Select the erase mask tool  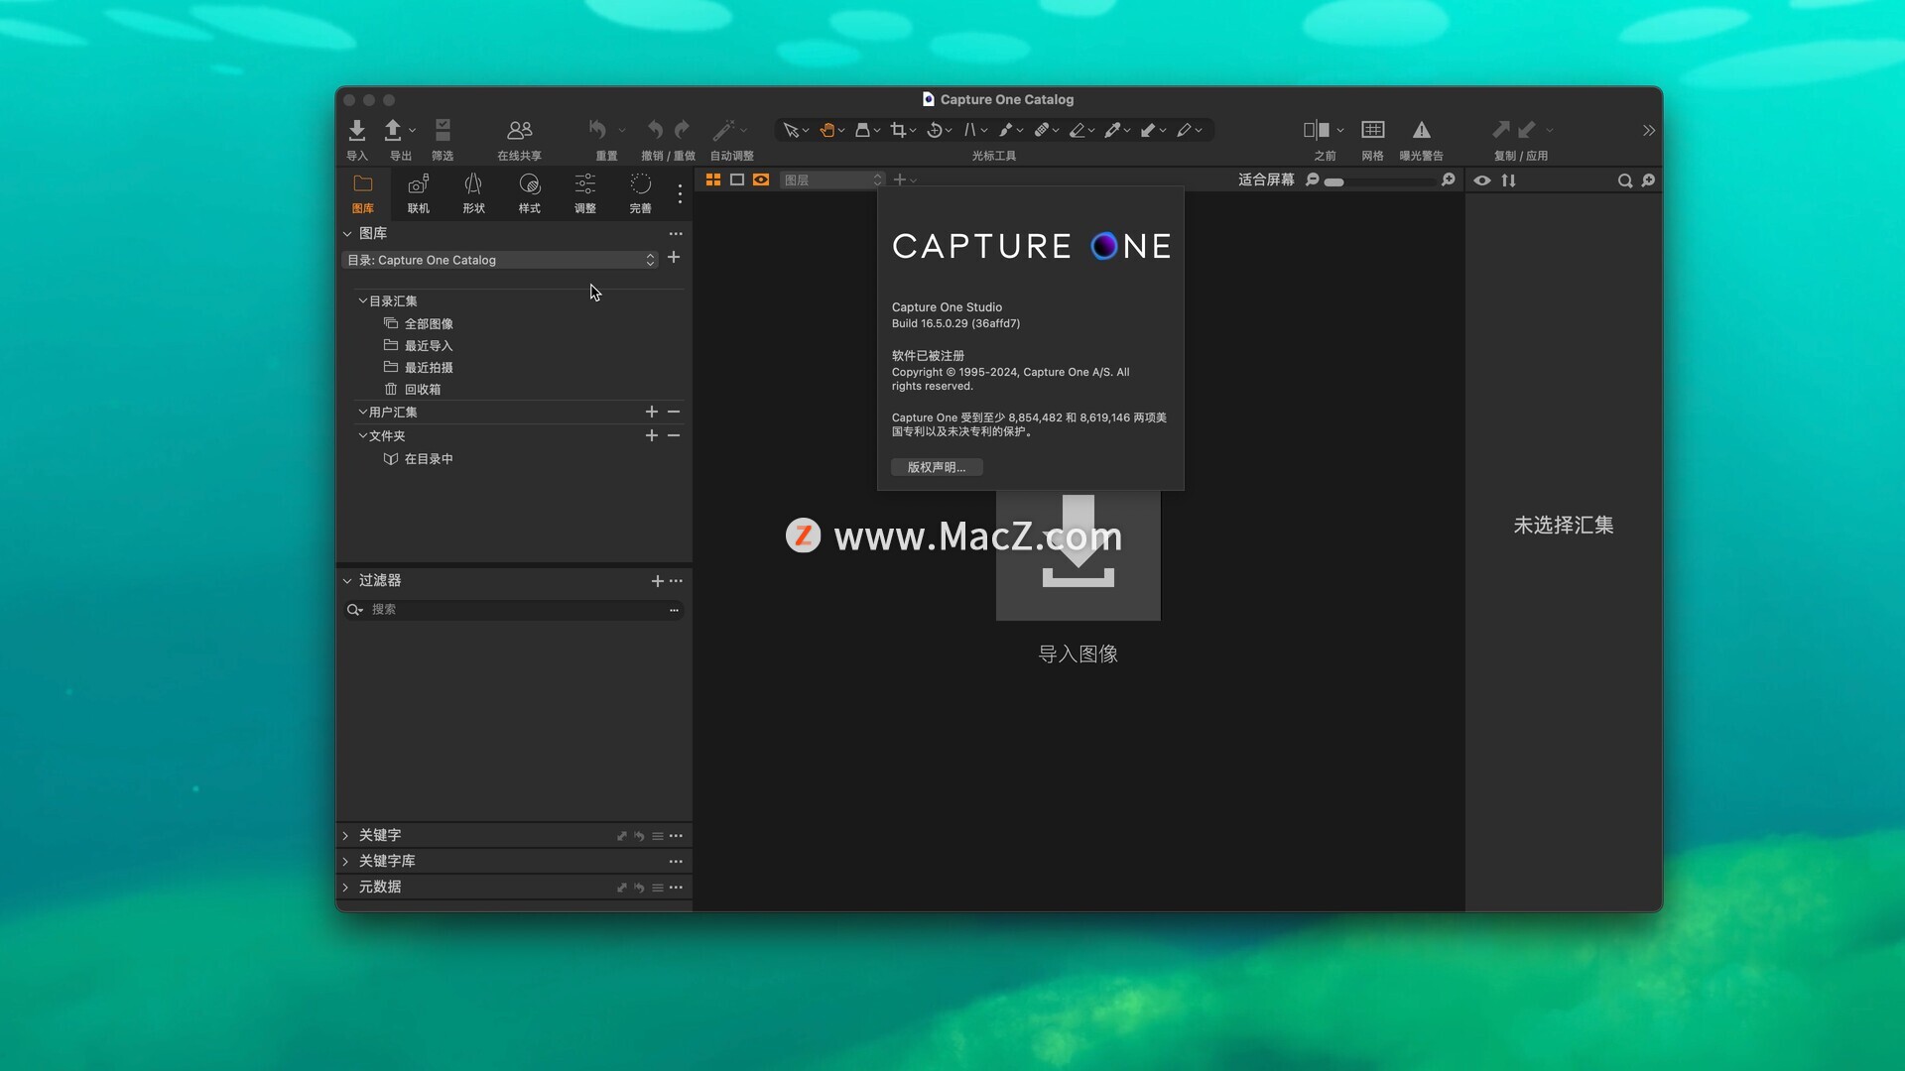1077,130
